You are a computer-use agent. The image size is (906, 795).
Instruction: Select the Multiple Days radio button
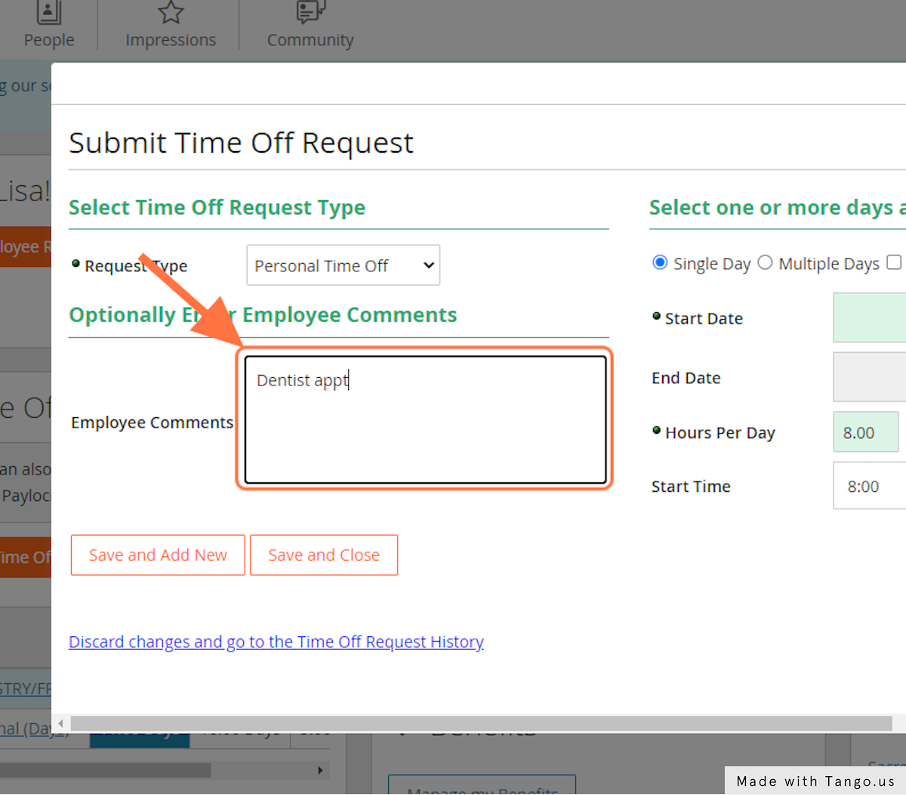point(765,262)
